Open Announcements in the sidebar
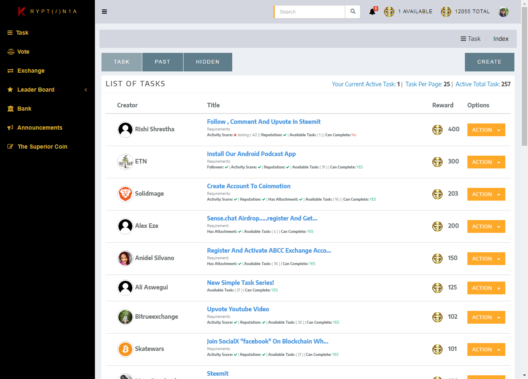Screen dimensions: 528x379 point(40,128)
